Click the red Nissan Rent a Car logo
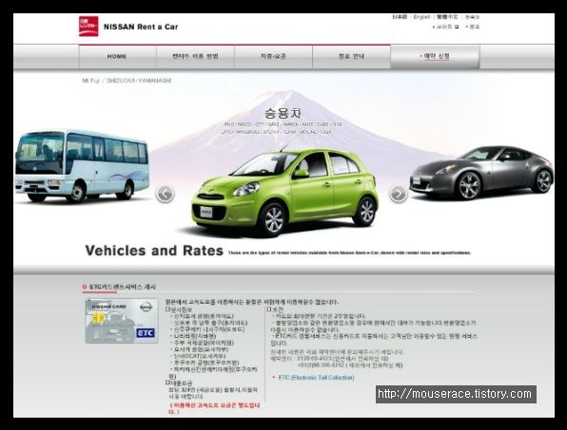 (x=88, y=27)
